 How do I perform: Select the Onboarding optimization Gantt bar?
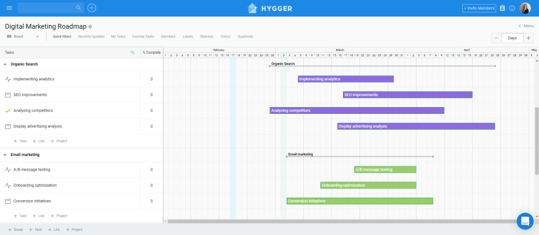368,185
